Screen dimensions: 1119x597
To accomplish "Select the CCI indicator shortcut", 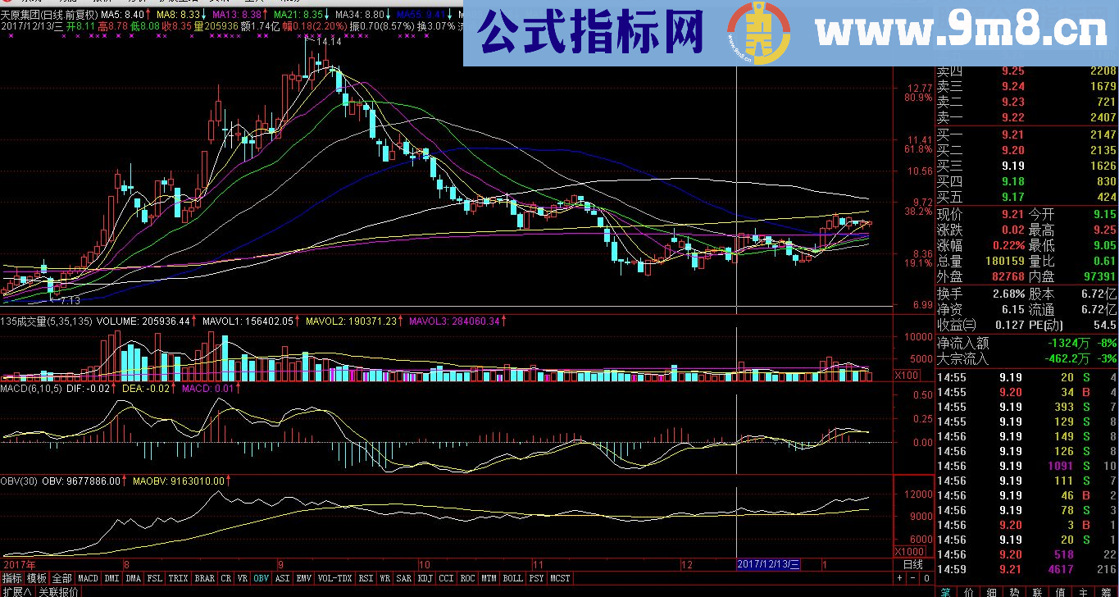I will (x=446, y=577).
